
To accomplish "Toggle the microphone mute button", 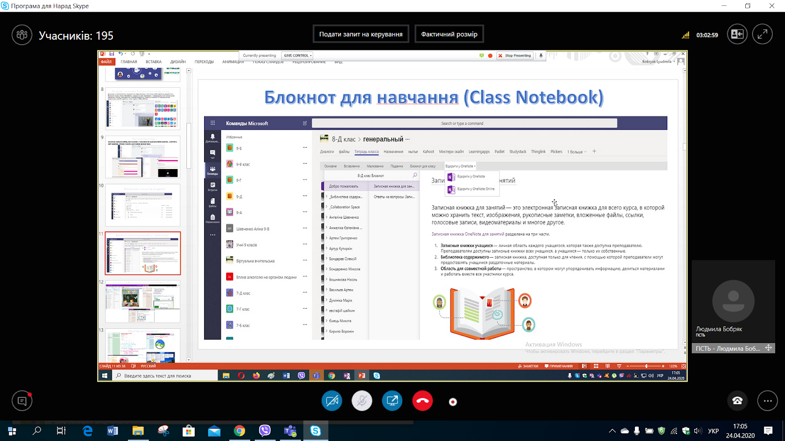I will pyautogui.click(x=362, y=401).
